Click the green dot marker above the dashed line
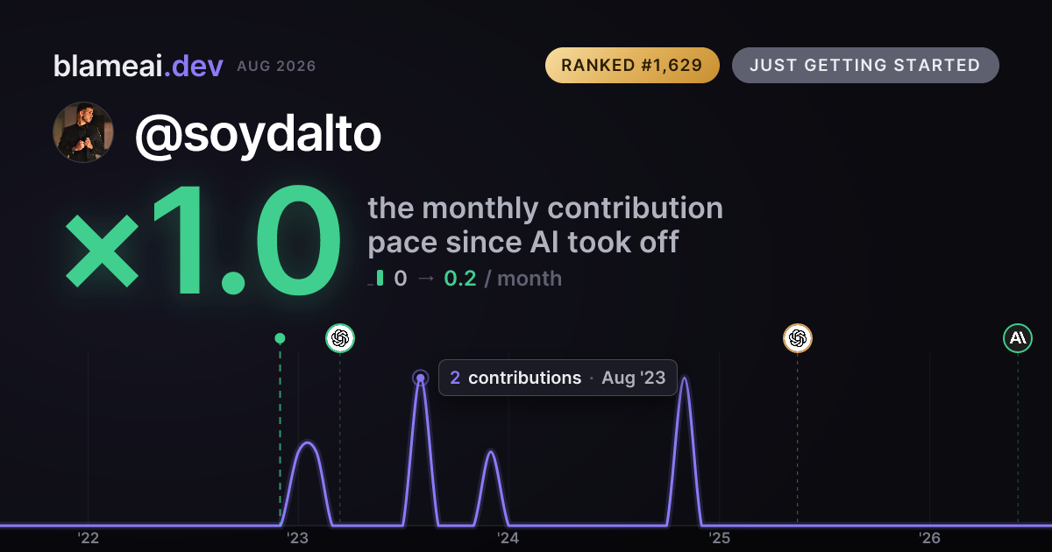The image size is (1052, 552). (x=280, y=338)
